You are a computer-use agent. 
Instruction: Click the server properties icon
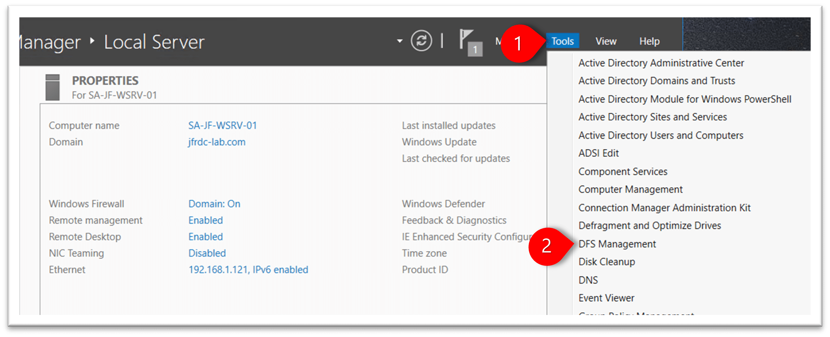tap(52, 87)
